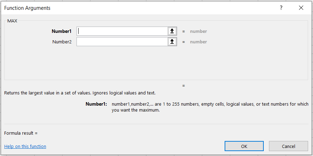Select the Number2 argument label

(x=62, y=42)
